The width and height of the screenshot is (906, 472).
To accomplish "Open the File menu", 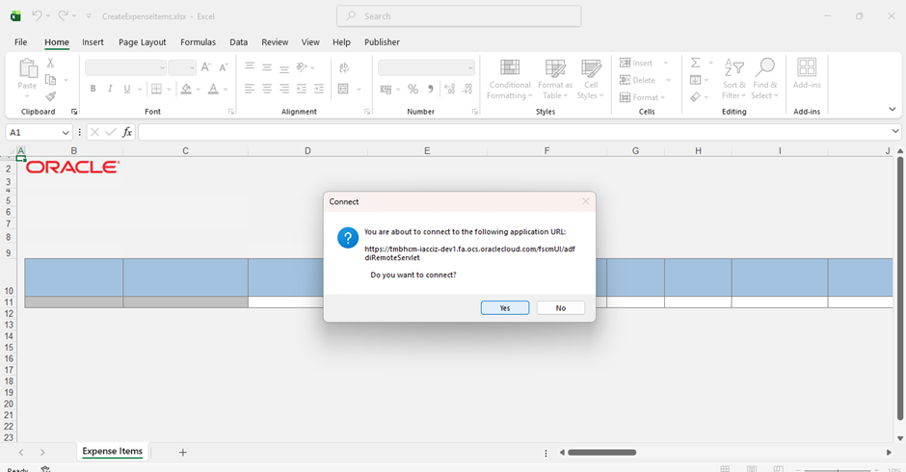I will (x=21, y=42).
